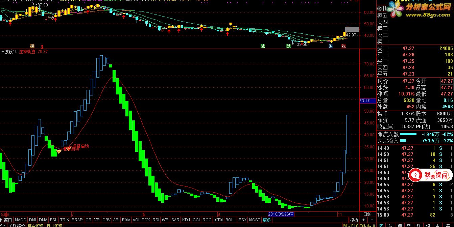Click the 买二 price 47.26

pyautogui.click(x=408, y=55)
